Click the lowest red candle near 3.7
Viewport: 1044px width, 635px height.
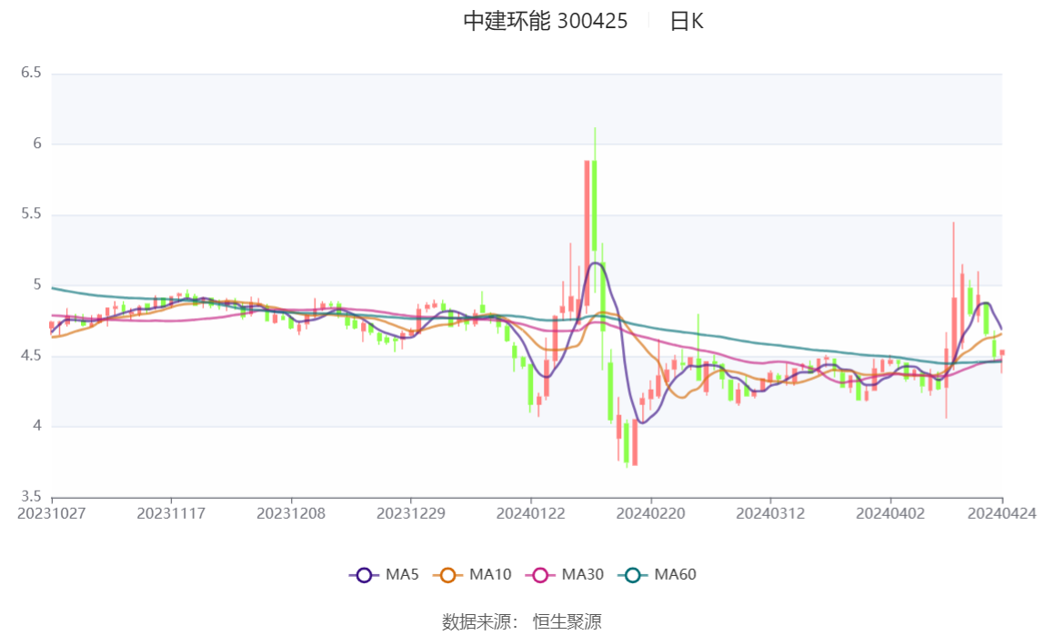click(635, 442)
